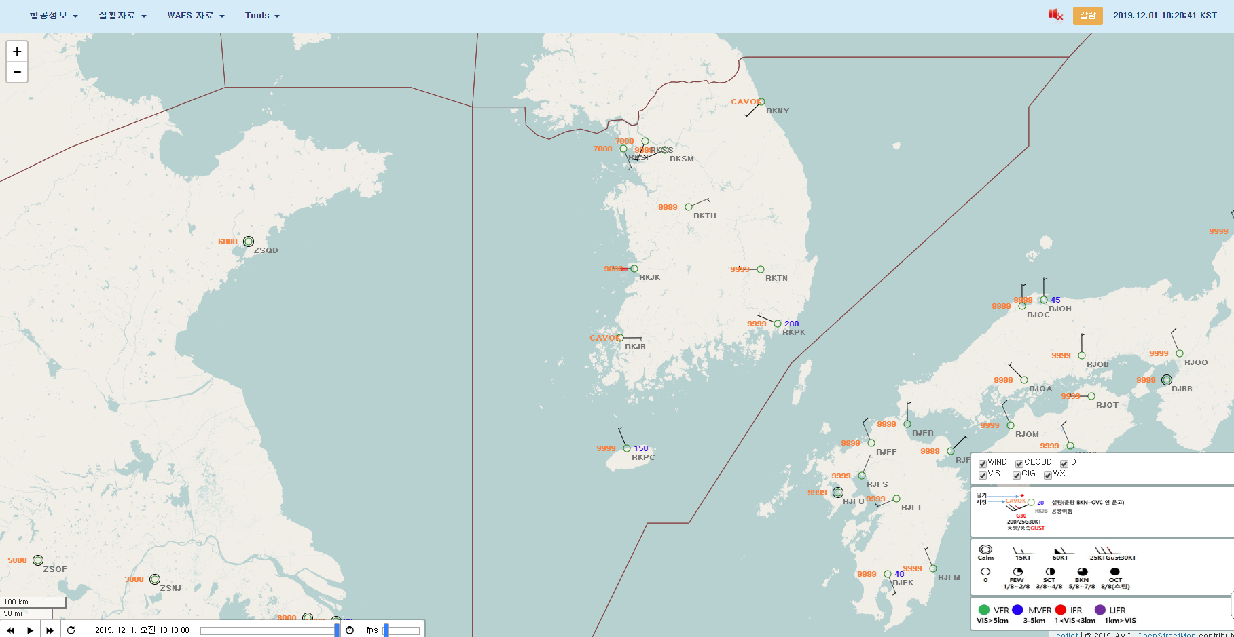Open the Leaflet attribution link
Viewport: 1234px width, 637px height.
1065,635
